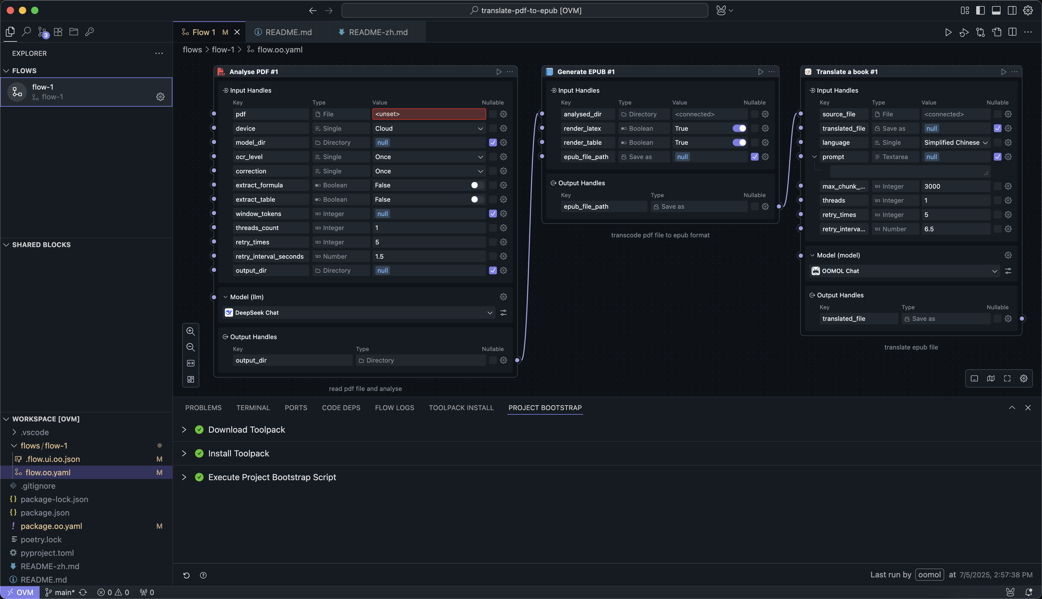The width and height of the screenshot is (1042, 599).
Task: Click the unset pdf value field
Action: pyautogui.click(x=429, y=114)
